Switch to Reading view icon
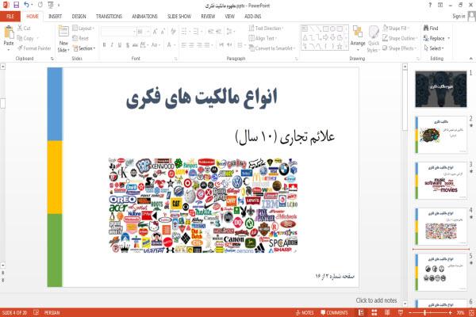 point(387,312)
